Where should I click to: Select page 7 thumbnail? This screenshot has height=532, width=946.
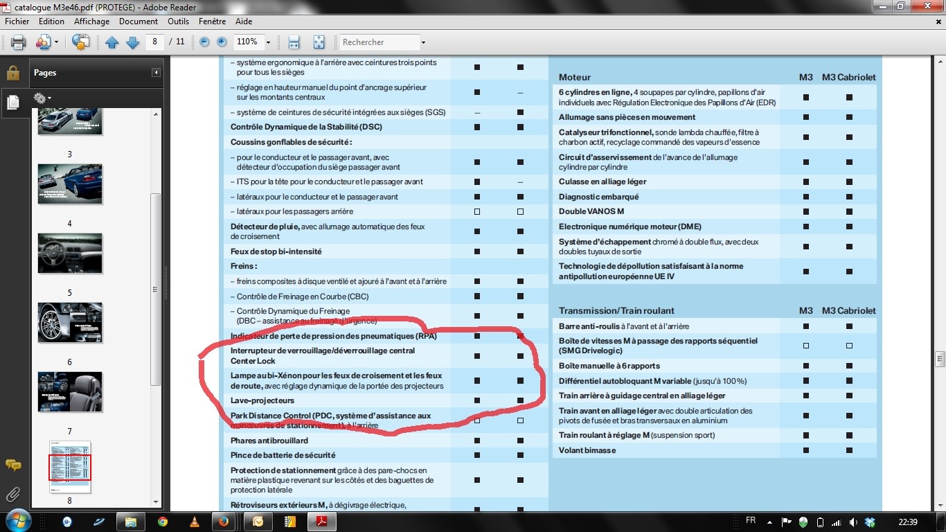(70, 391)
